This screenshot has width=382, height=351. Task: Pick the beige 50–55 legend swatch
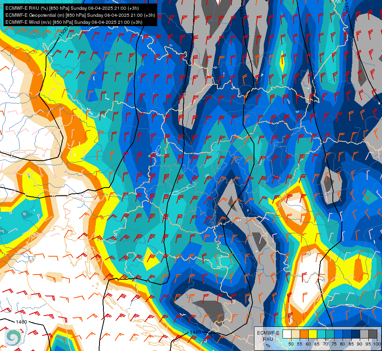(295, 334)
